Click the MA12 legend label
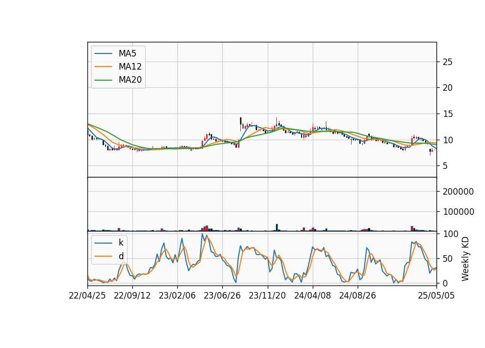Screen dimensions: 485x348 [130, 67]
